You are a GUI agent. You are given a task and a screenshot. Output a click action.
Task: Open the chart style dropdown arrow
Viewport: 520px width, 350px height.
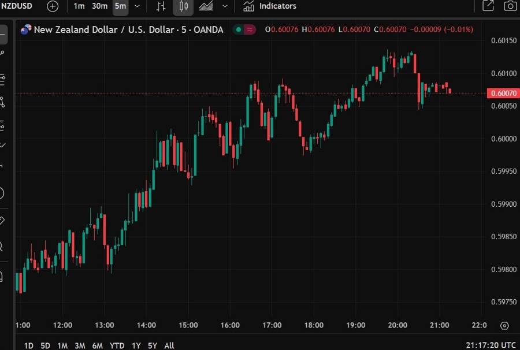[225, 6]
